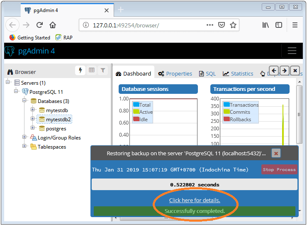Go to the browser home page
This screenshot has width=307, height=225.
point(53,25)
